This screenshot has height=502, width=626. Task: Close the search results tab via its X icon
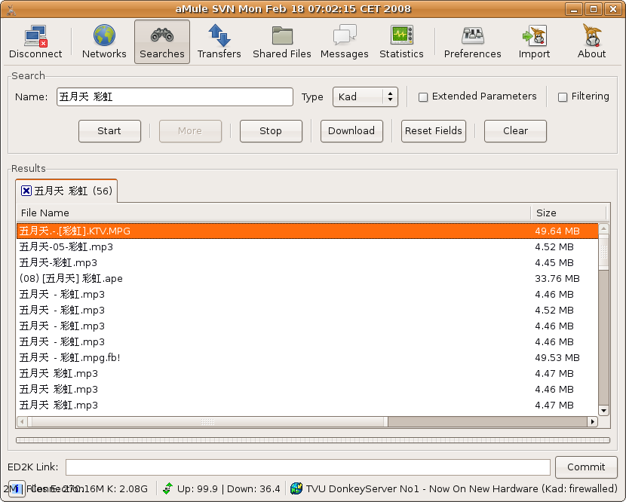pos(26,191)
